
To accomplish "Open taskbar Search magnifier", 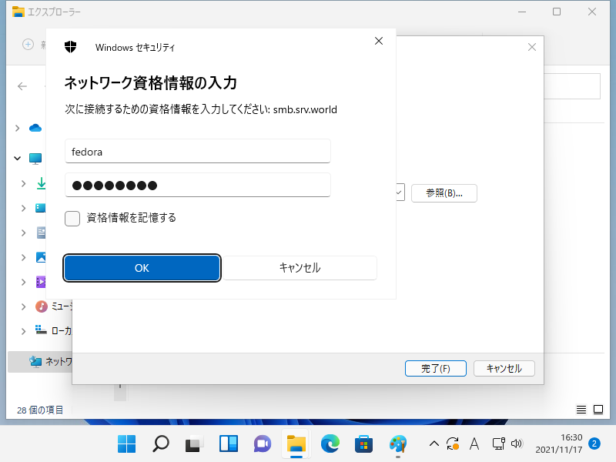I will (x=160, y=444).
